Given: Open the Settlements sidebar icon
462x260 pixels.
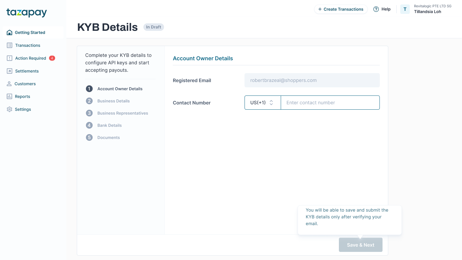Looking at the screenshot, I should coord(9,71).
